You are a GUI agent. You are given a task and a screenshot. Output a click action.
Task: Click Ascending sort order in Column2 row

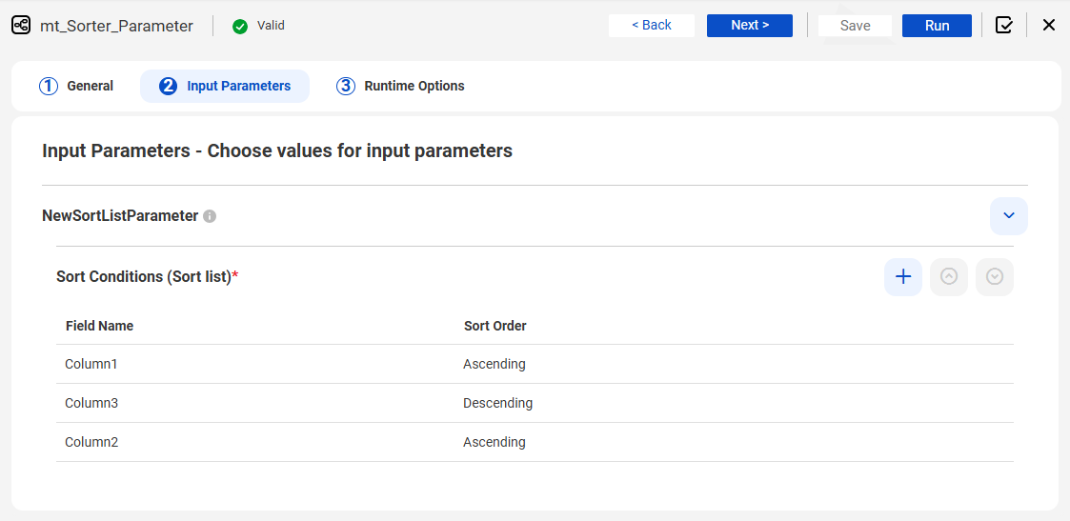(x=495, y=442)
